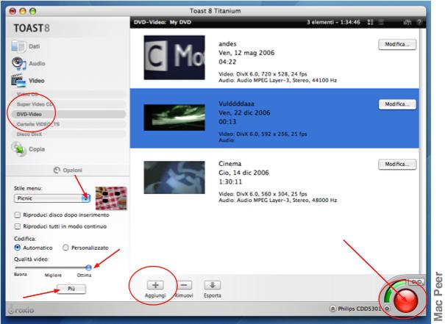
Task: Click the roxio logo
Action: click(21, 310)
